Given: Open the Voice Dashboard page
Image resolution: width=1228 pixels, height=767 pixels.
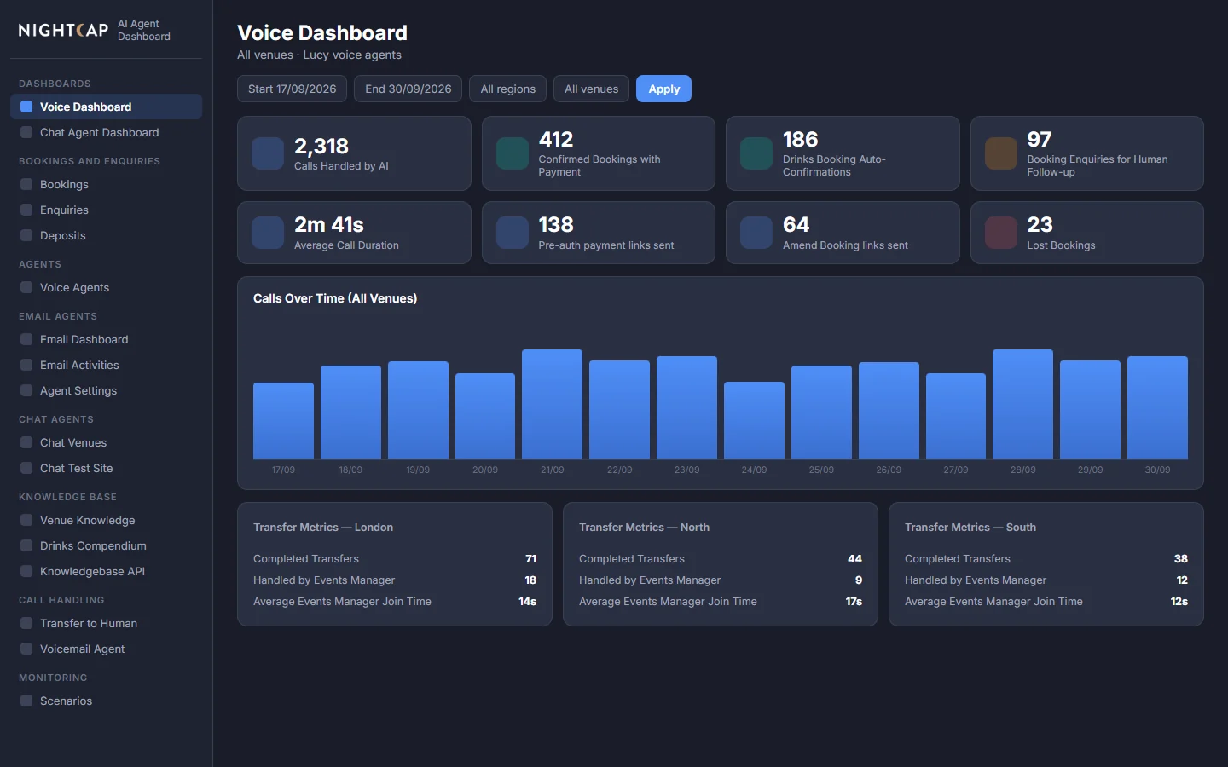Looking at the screenshot, I should [x=106, y=107].
